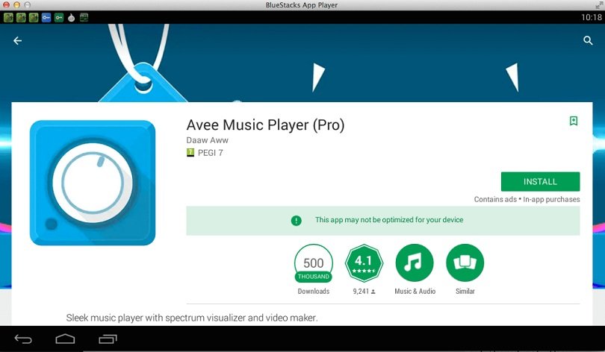
Task: Install Avee Music Player (Pro)
Action: 540,181
